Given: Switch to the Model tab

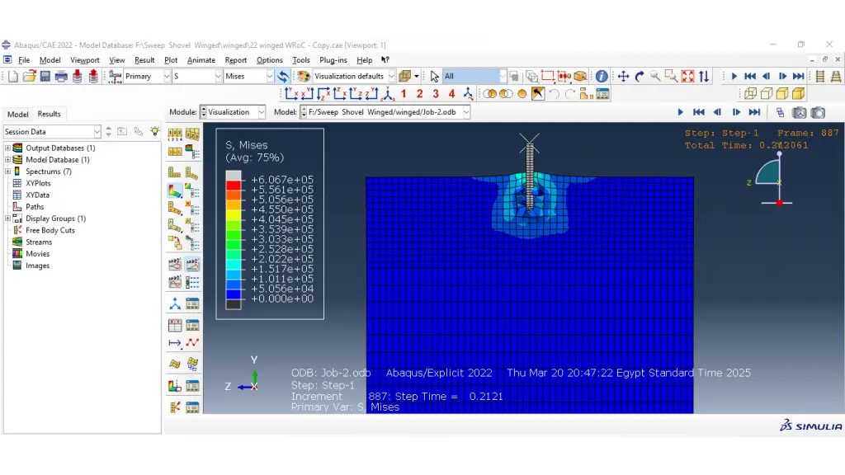Looking at the screenshot, I should click(x=18, y=114).
